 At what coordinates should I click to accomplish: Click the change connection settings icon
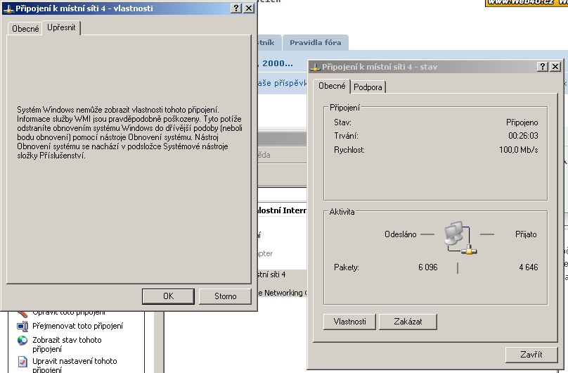(22, 362)
